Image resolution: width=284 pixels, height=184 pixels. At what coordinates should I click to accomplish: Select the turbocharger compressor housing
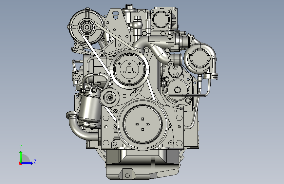pyautogui.click(x=200, y=58)
